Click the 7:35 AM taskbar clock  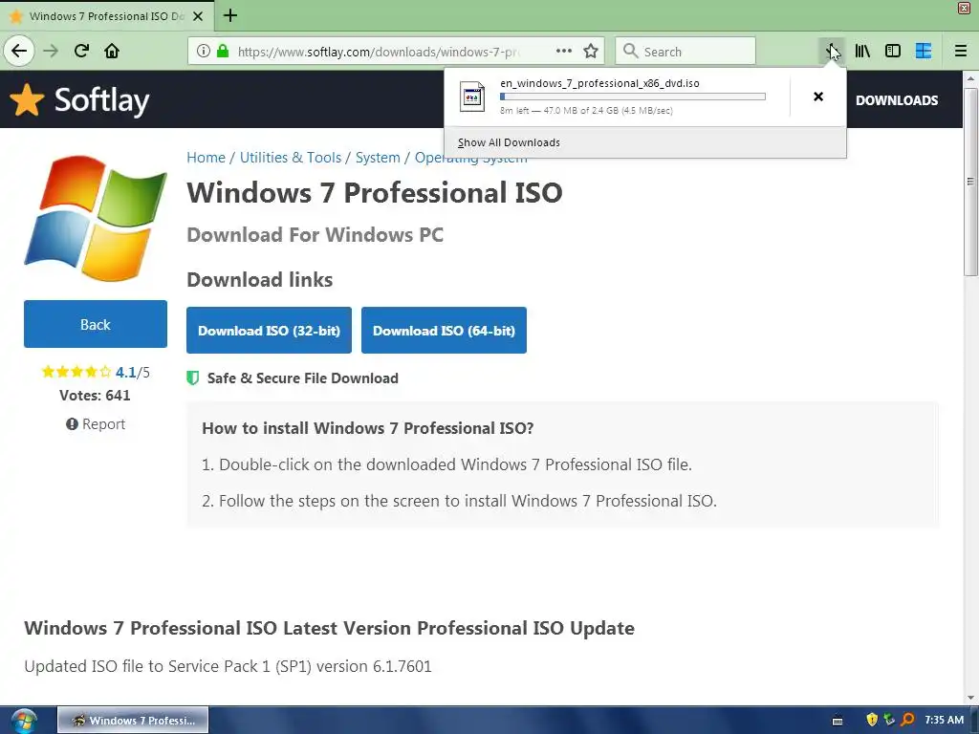[x=944, y=720]
